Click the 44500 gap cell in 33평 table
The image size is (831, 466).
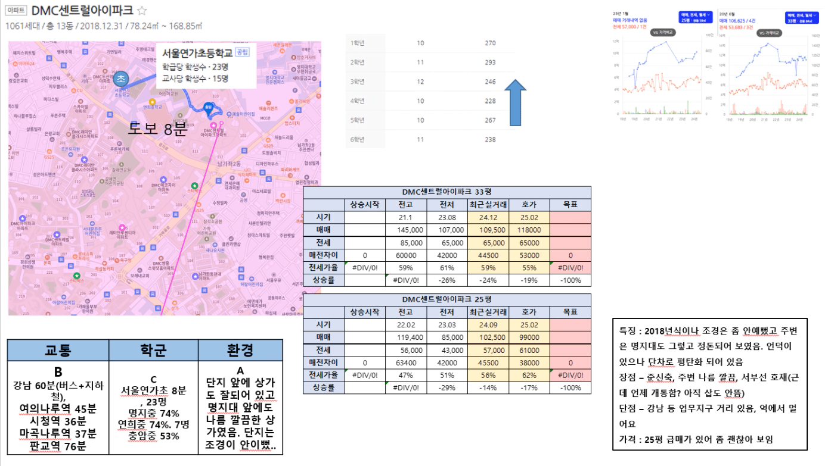pos(488,255)
